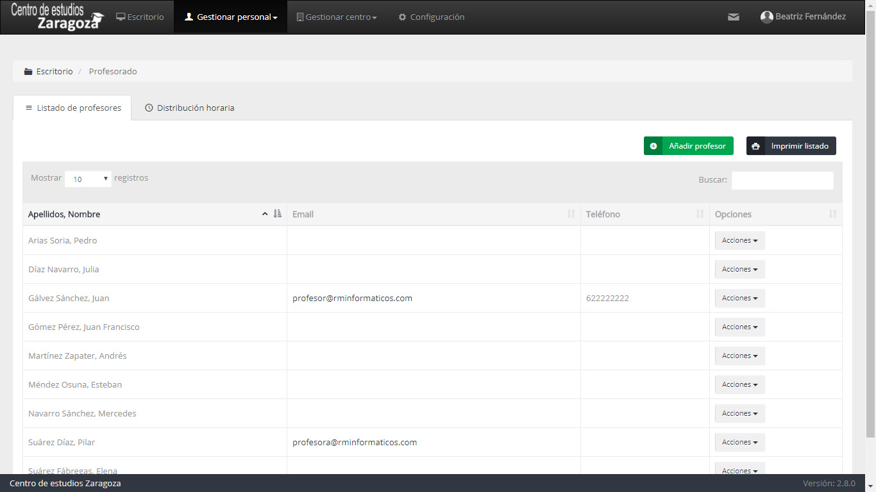876x492 pixels.
Task: Go to Configuración
Action: coord(431,17)
